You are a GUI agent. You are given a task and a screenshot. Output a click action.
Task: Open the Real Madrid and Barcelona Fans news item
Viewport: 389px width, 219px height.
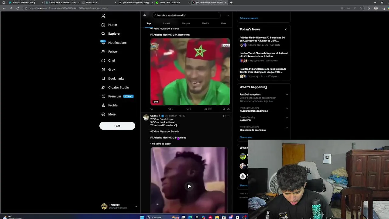(x=263, y=72)
